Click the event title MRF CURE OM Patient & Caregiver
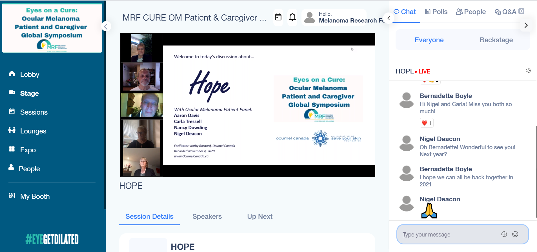The height and width of the screenshot is (252, 537). 194,18
